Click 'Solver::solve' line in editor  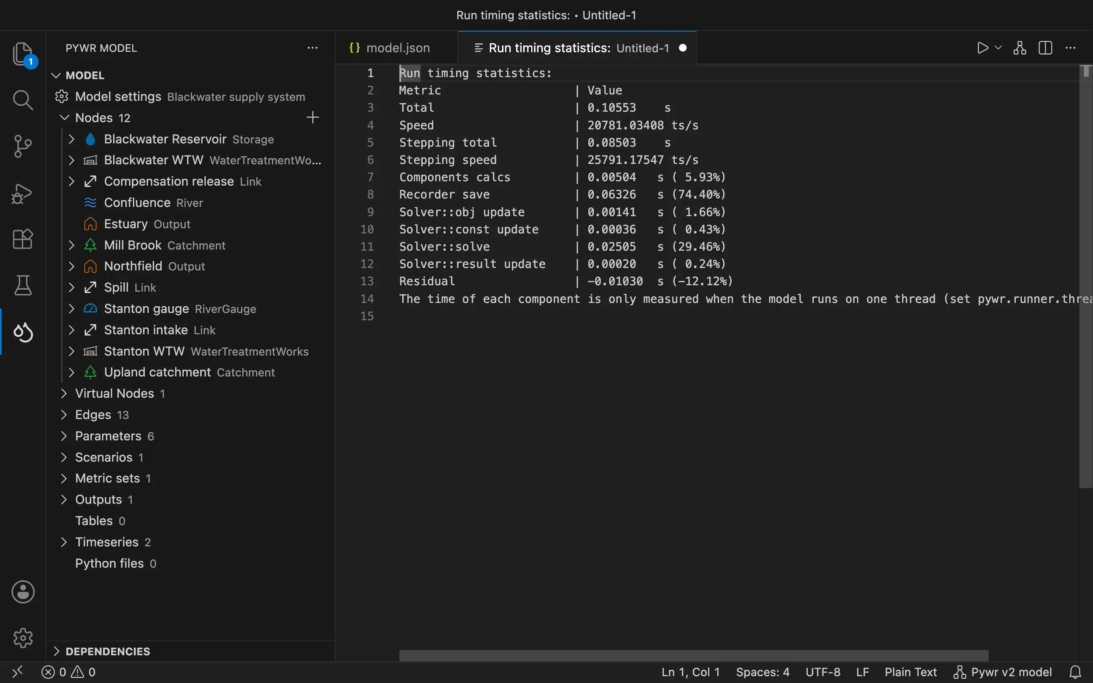[562, 246]
